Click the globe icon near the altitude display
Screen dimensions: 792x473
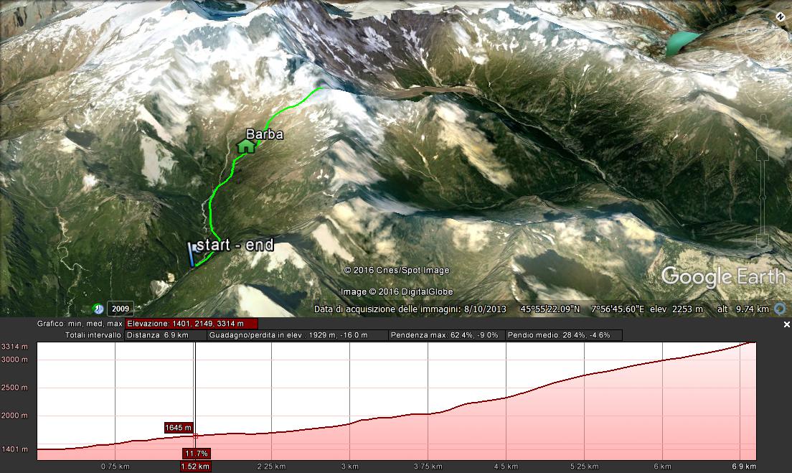(x=778, y=309)
